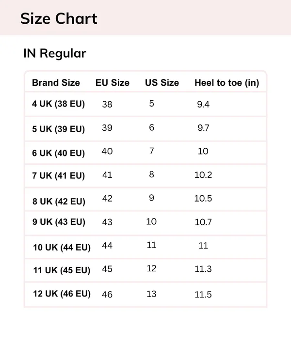Click the 10.7 heel to toe value

tap(203, 222)
